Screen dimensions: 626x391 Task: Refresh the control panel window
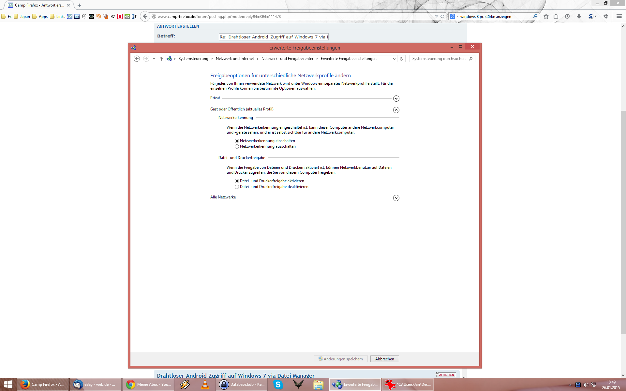point(401,59)
